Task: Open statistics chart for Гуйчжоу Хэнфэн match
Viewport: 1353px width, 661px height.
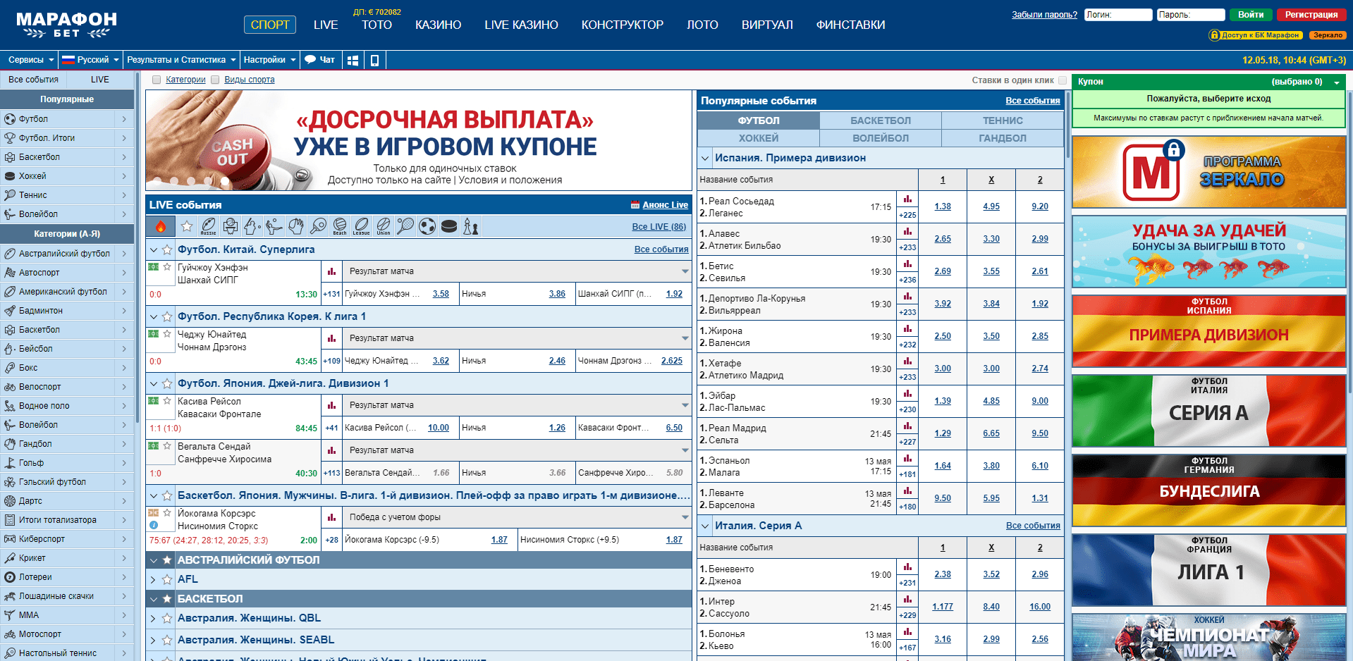Action: tap(331, 271)
